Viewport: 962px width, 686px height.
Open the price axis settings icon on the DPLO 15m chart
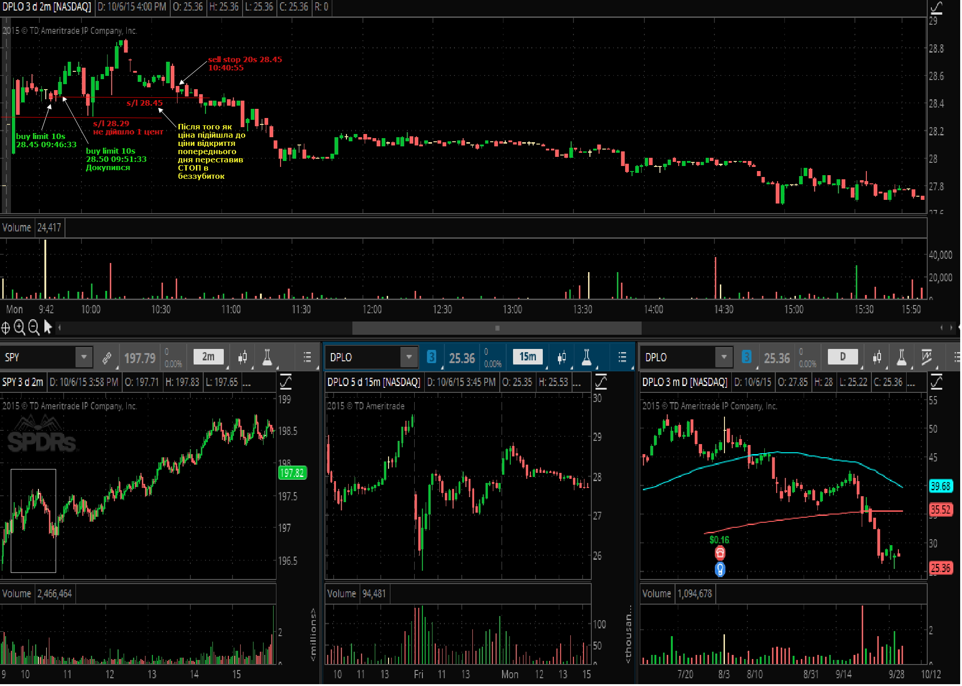[x=600, y=381]
